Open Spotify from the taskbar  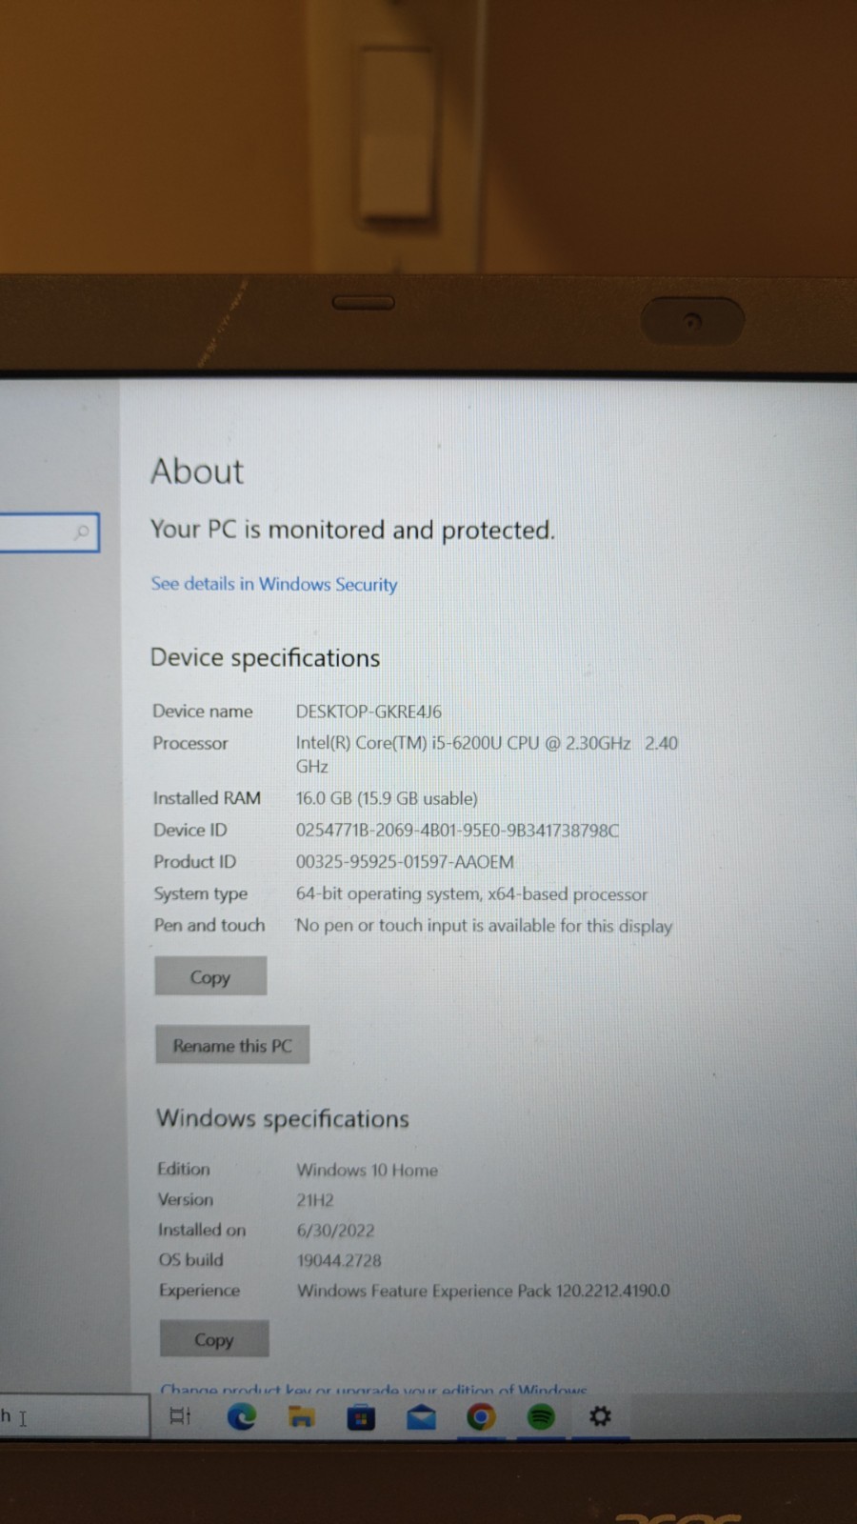[x=541, y=1417]
